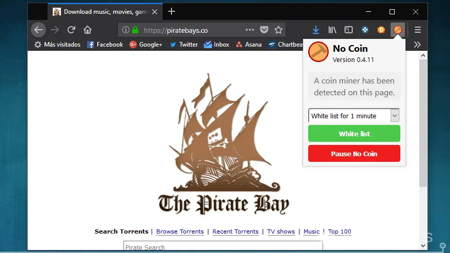Viewport: 450px width, 253px height.
Task: Click the green padlock security icon
Action: coord(135,30)
